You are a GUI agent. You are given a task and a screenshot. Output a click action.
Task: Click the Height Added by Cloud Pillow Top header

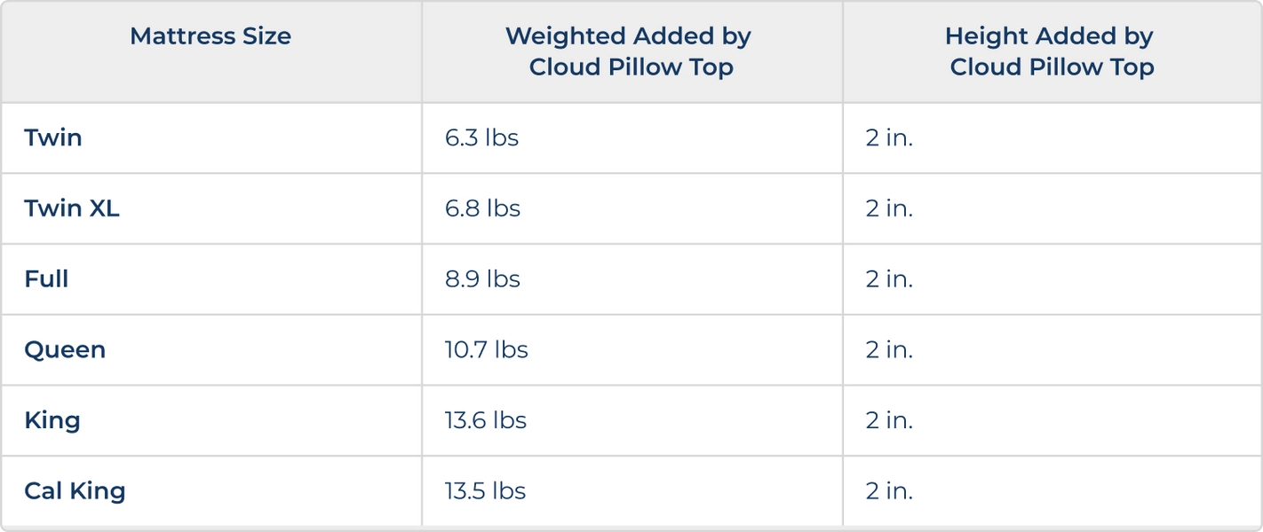pos(1052,51)
